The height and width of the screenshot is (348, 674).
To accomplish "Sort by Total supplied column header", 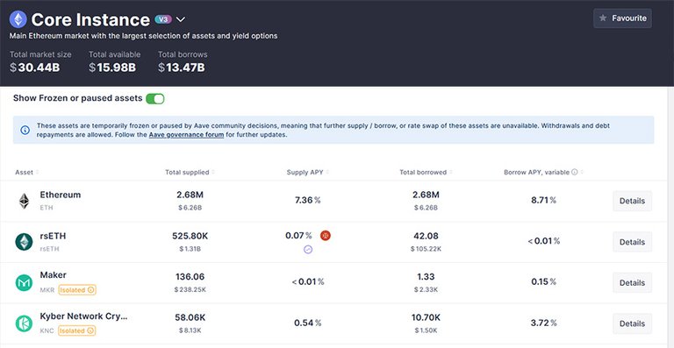I will (x=190, y=172).
